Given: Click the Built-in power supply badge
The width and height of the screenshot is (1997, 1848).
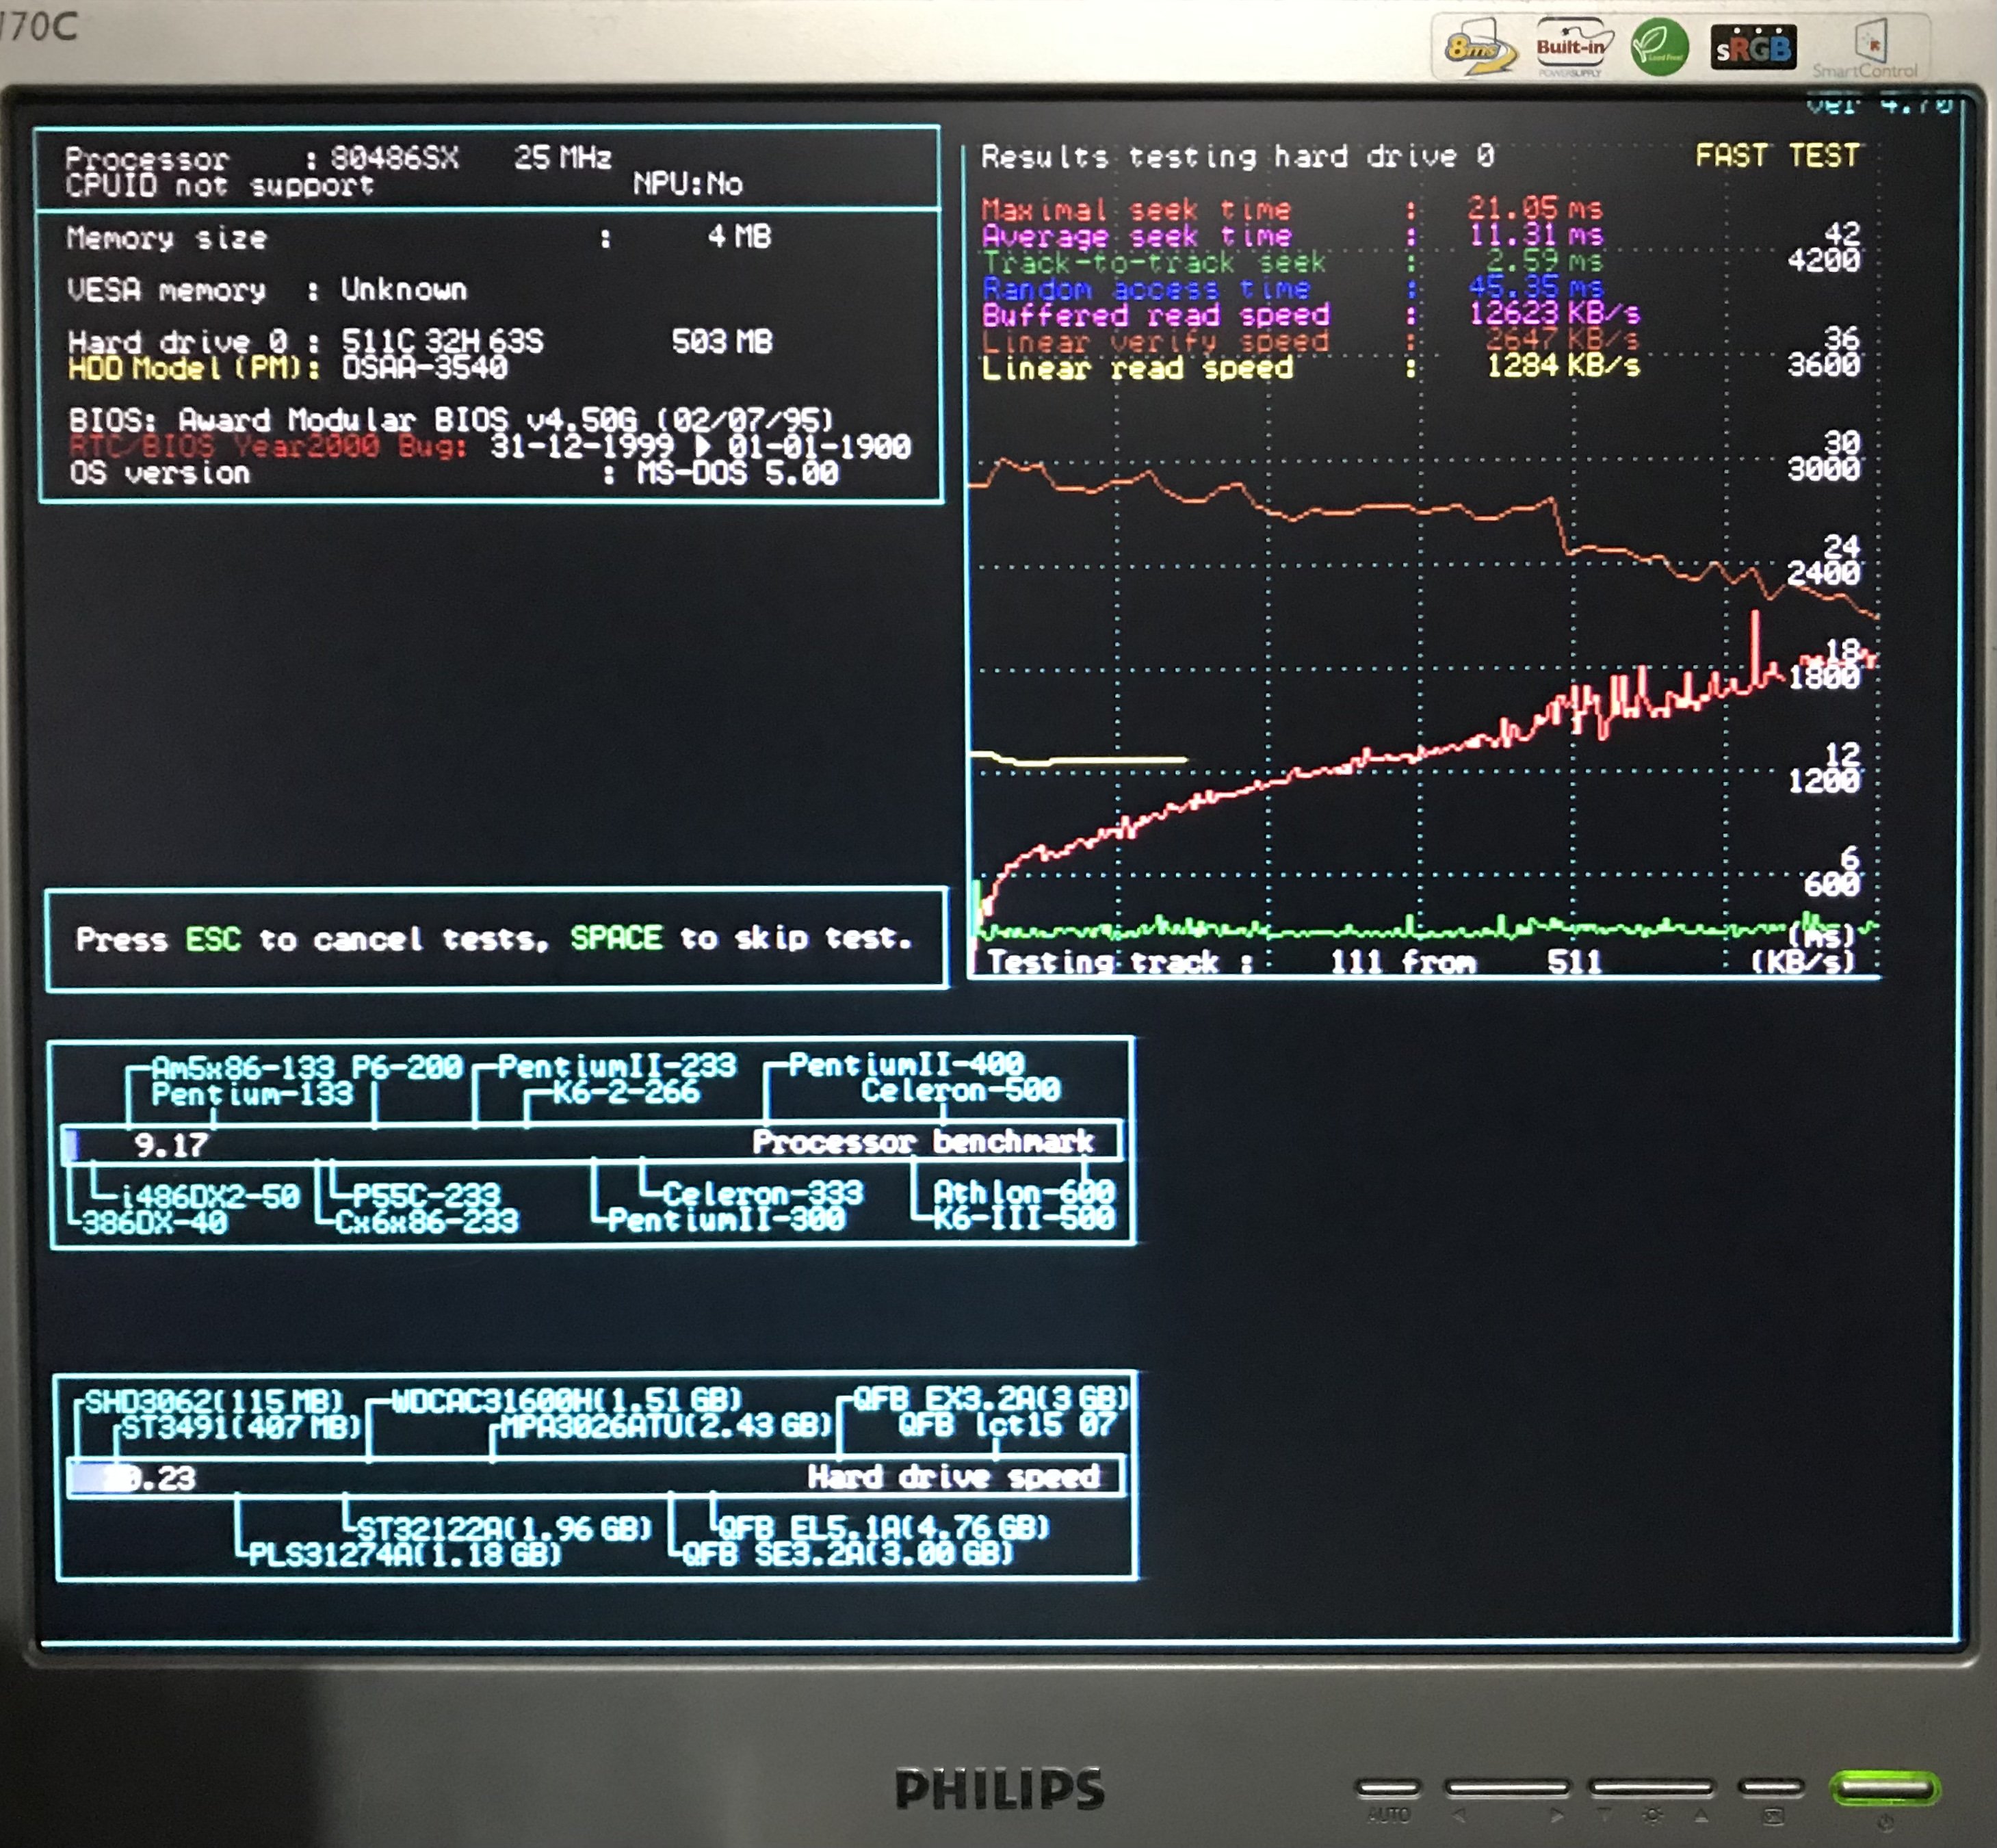Looking at the screenshot, I should click(1570, 47).
